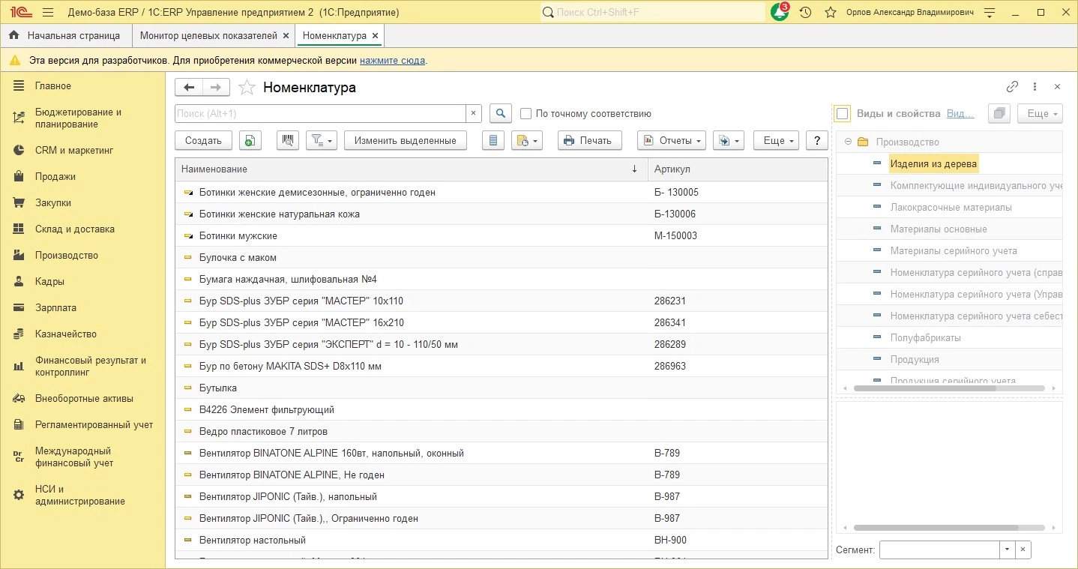The width and height of the screenshot is (1078, 569).
Task: Click the get link chain icon
Action: tap(1012, 87)
